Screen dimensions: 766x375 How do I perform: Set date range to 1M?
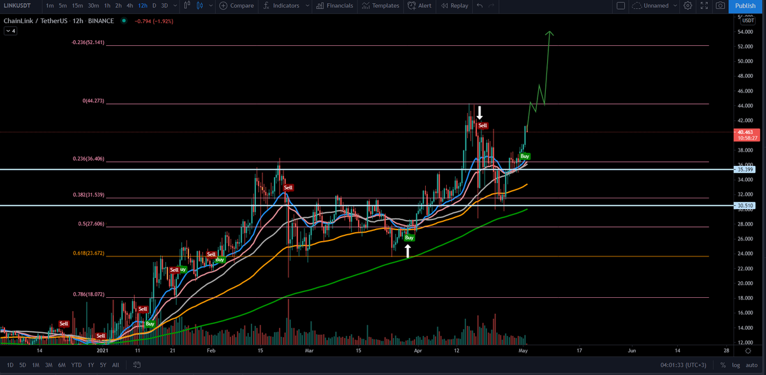pyautogui.click(x=36, y=365)
